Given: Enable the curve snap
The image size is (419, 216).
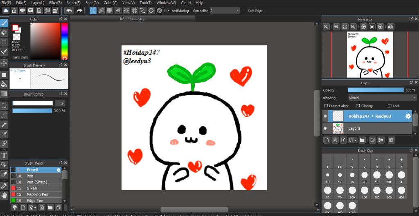Looking at the screenshot, I should coord(143,11).
